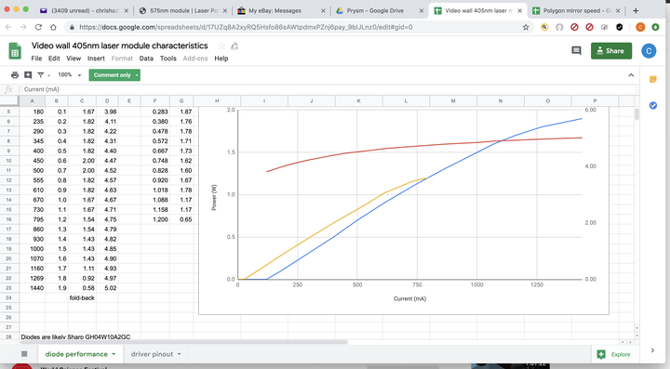Switch to the 575nm module browser tab
Viewport: 670px width, 369px height.
[x=183, y=10]
